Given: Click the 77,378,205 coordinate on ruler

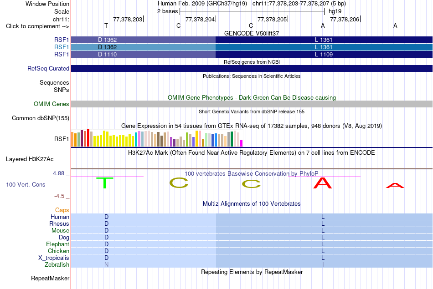Looking at the screenshot, I should [x=272, y=19].
